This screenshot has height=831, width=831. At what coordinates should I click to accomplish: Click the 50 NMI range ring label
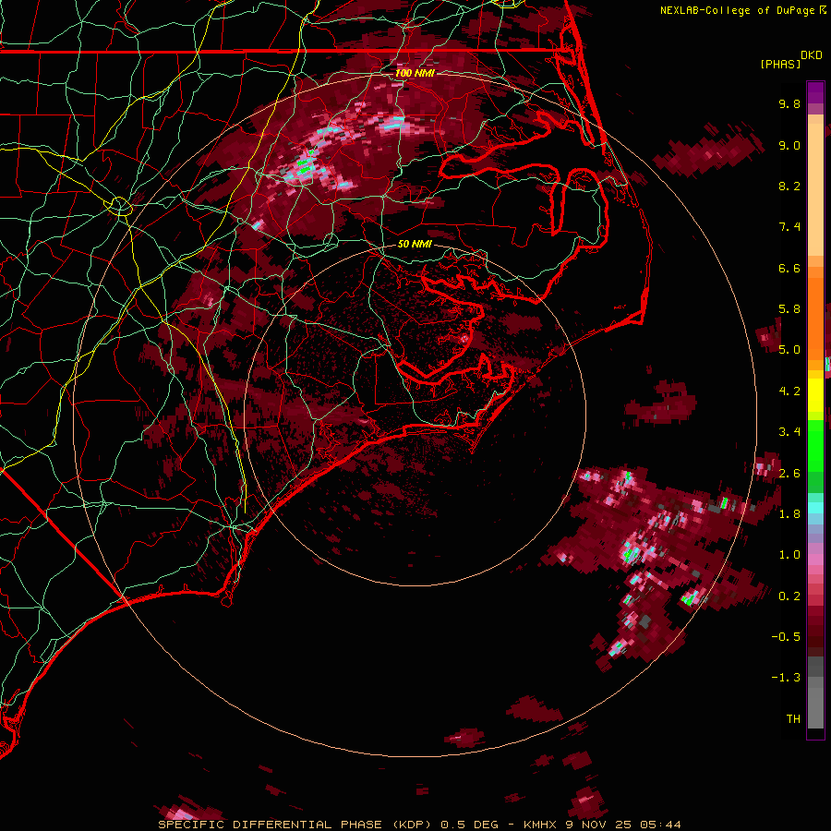[x=415, y=244]
